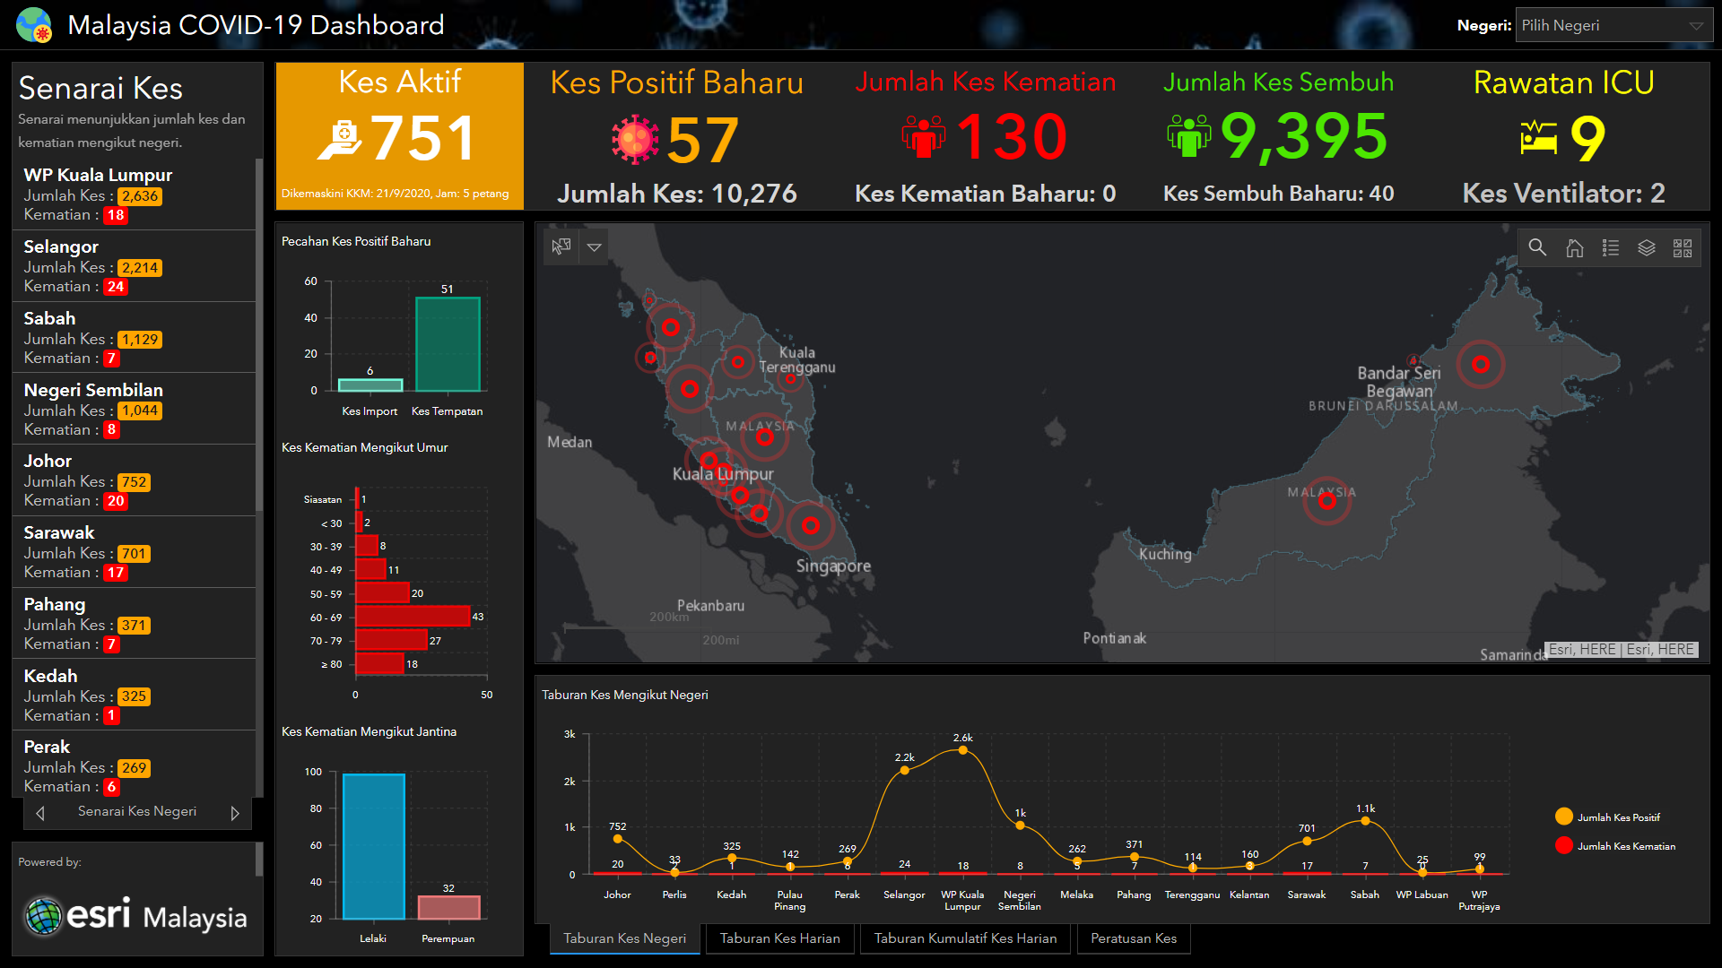Click the ≥ 80 age death bar
1722x968 pixels.
379,663
